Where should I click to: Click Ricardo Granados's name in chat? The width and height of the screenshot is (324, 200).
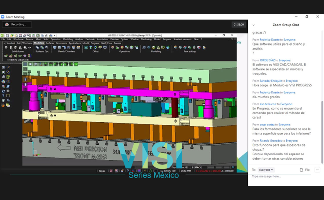[x=271, y=141]
